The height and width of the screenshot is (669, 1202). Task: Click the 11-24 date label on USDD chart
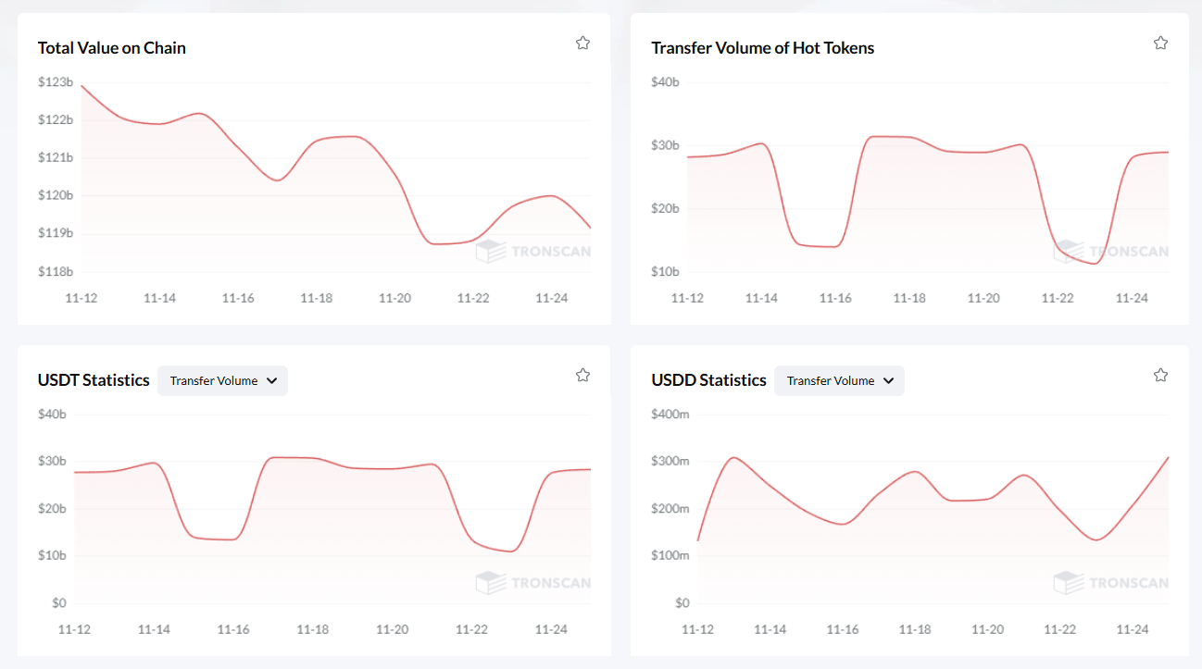(1132, 629)
